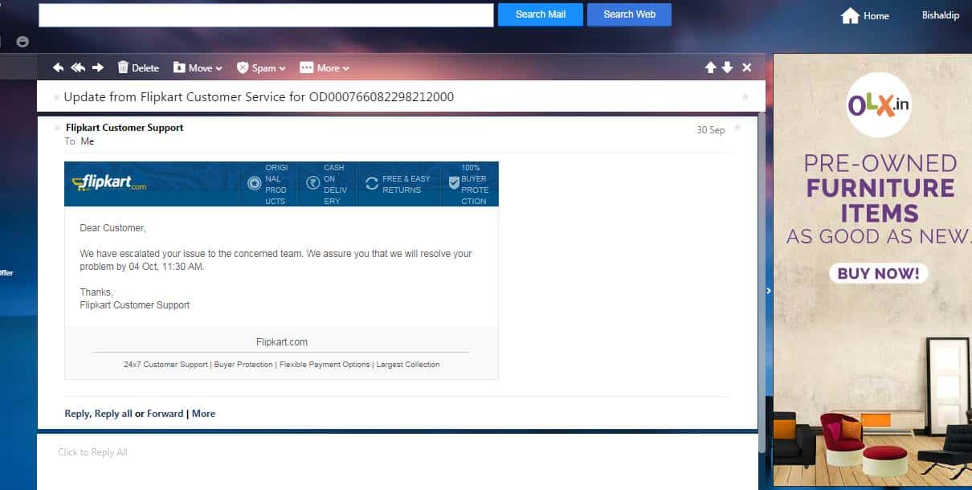The height and width of the screenshot is (490, 972).
Task: Click the Reply all link below message
Action: (113, 414)
